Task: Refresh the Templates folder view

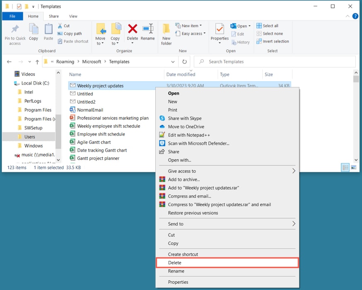Action: coord(184,61)
